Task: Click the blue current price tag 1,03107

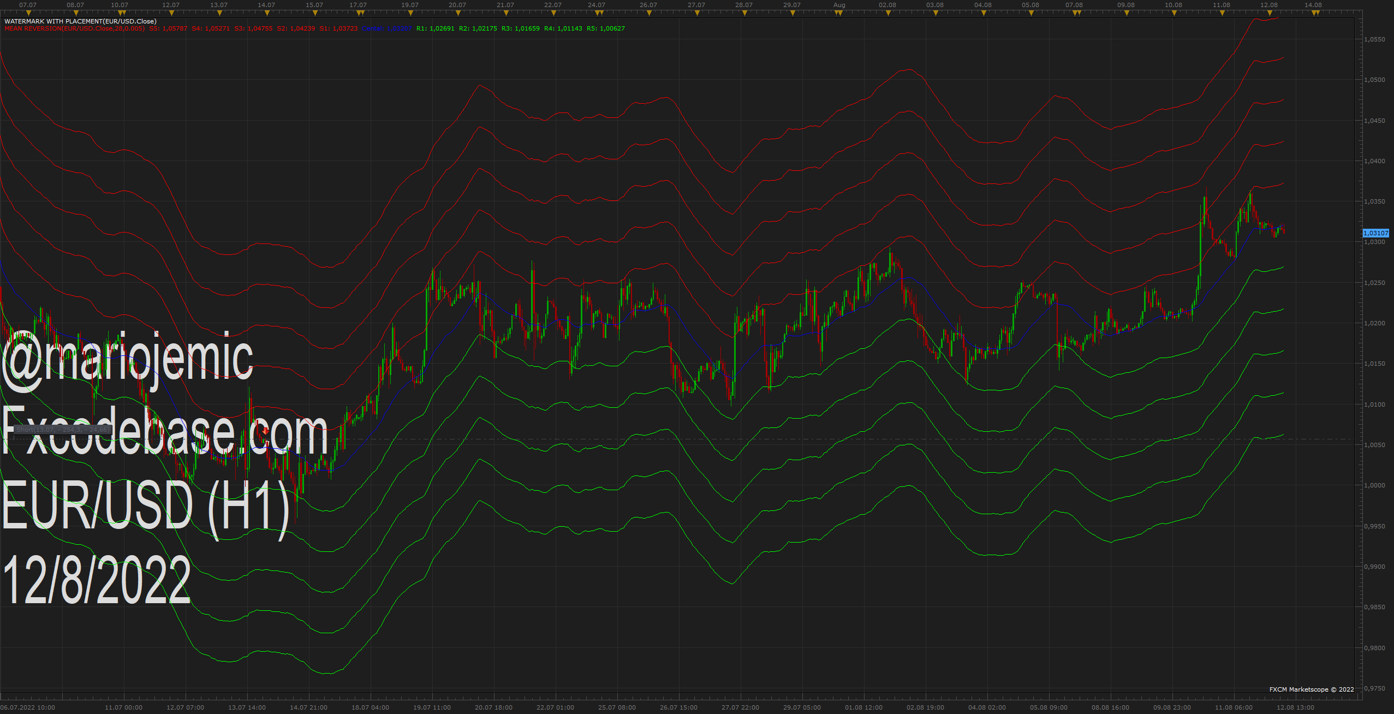Action: click(1375, 233)
